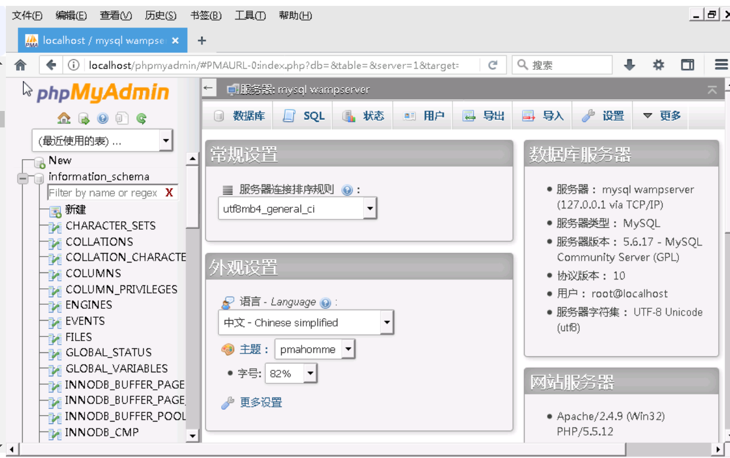Open the 更多 dropdown tab
The height and width of the screenshot is (458, 730).
662,116
